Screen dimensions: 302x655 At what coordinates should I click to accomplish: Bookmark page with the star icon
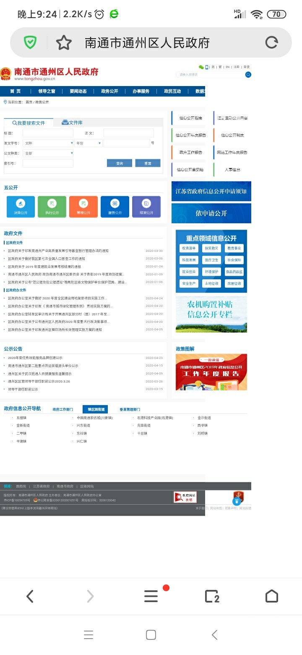64,42
